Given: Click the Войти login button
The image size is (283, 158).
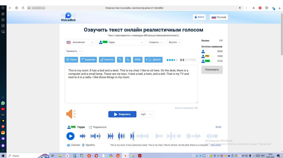Looking at the screenshot, I should (x=199, y=17).
